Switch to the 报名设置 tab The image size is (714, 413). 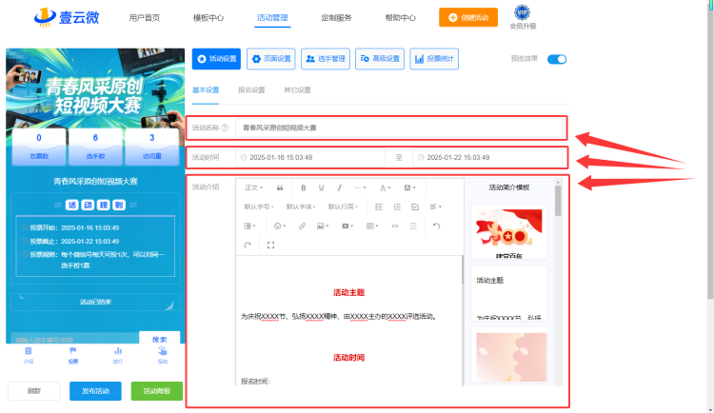click(251, 90)
